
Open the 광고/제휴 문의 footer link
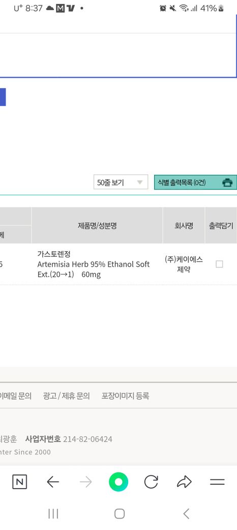click(x=67, y=396)
